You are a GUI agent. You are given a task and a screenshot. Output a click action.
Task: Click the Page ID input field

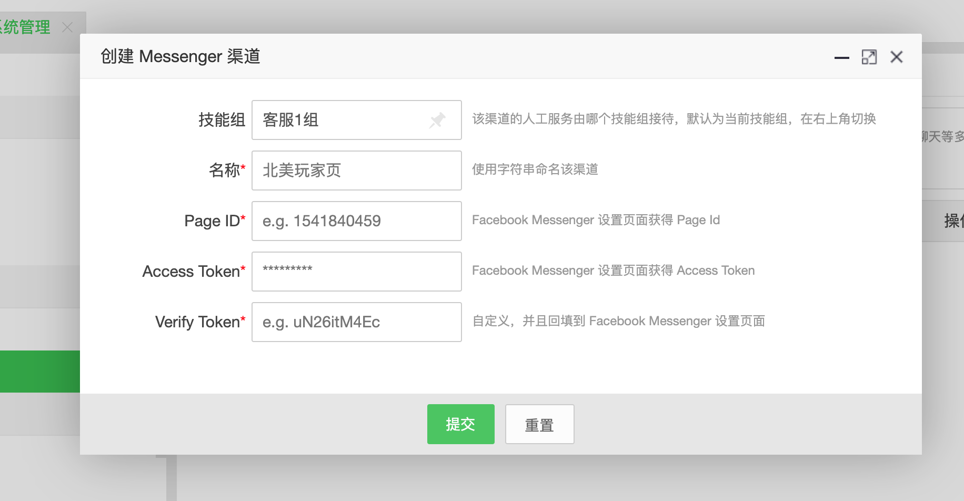[x=357, y=221]
